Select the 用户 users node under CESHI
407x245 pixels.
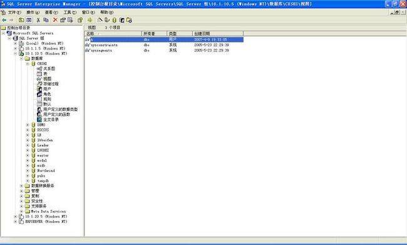click(47, 89)
